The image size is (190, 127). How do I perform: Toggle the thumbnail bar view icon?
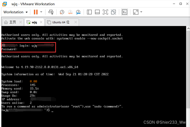[97, 12]
